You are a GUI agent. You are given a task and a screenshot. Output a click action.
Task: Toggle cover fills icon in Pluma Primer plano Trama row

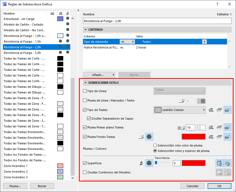[x=219, y=127]
